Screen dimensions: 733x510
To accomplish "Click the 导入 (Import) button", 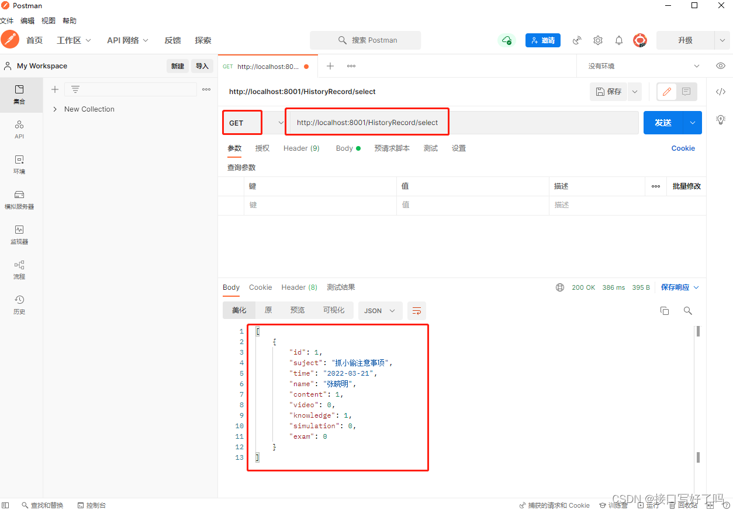I will click(202, 66).
